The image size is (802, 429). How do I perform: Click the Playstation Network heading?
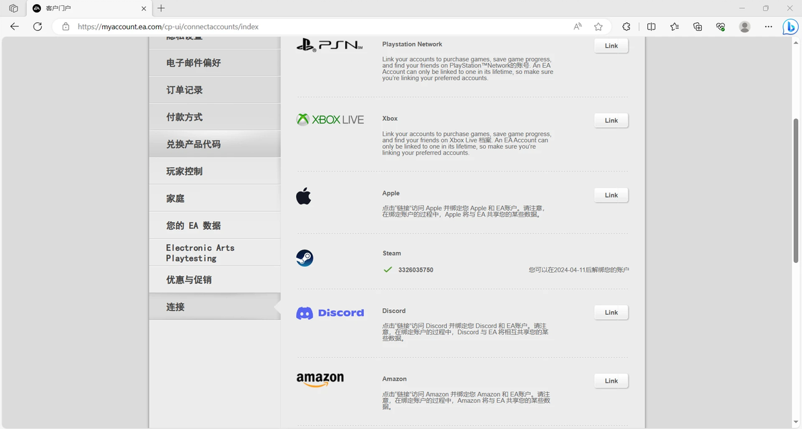point(412,44)
